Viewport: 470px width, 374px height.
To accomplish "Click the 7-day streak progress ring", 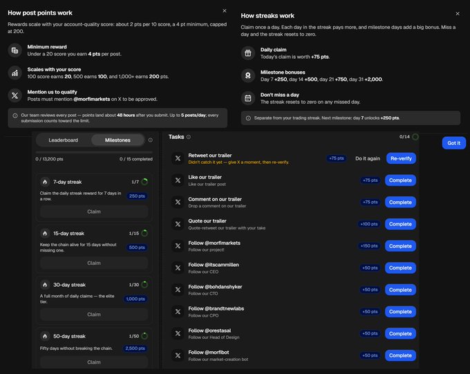I will point(144,182).
